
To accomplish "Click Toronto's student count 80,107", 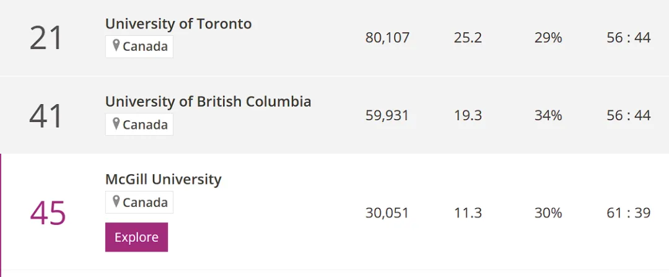I will coord(387,38).
